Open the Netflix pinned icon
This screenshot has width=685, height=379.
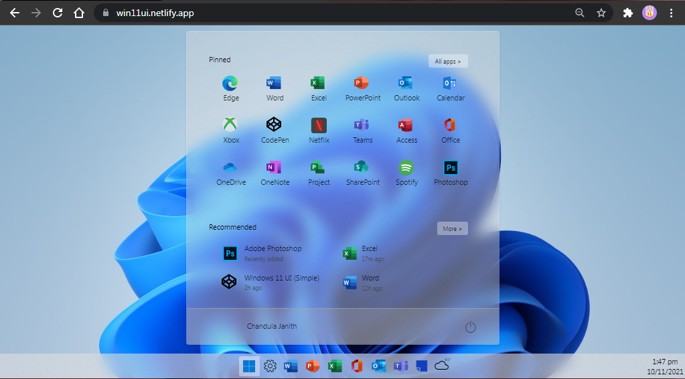click(319, 131)
